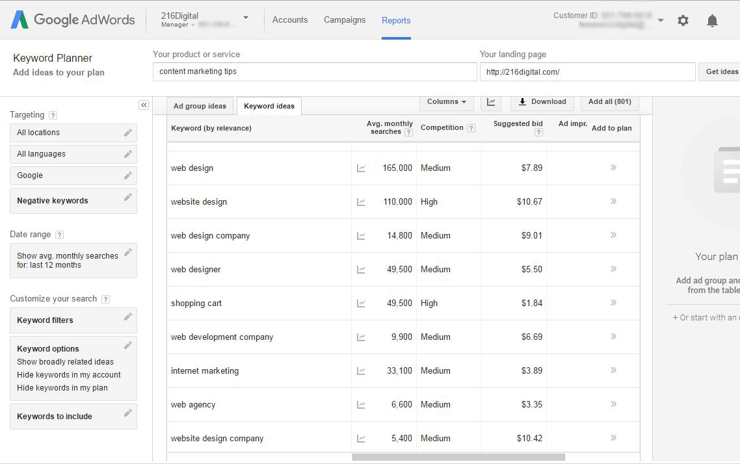Click the product or service input field
Viewport: 740px width, 464px height.
[315, 71]
